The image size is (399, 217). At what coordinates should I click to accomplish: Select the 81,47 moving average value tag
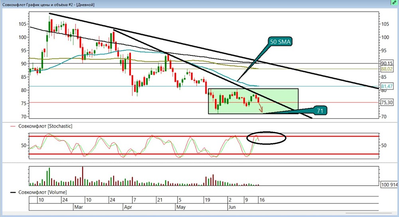click(387, 86)
